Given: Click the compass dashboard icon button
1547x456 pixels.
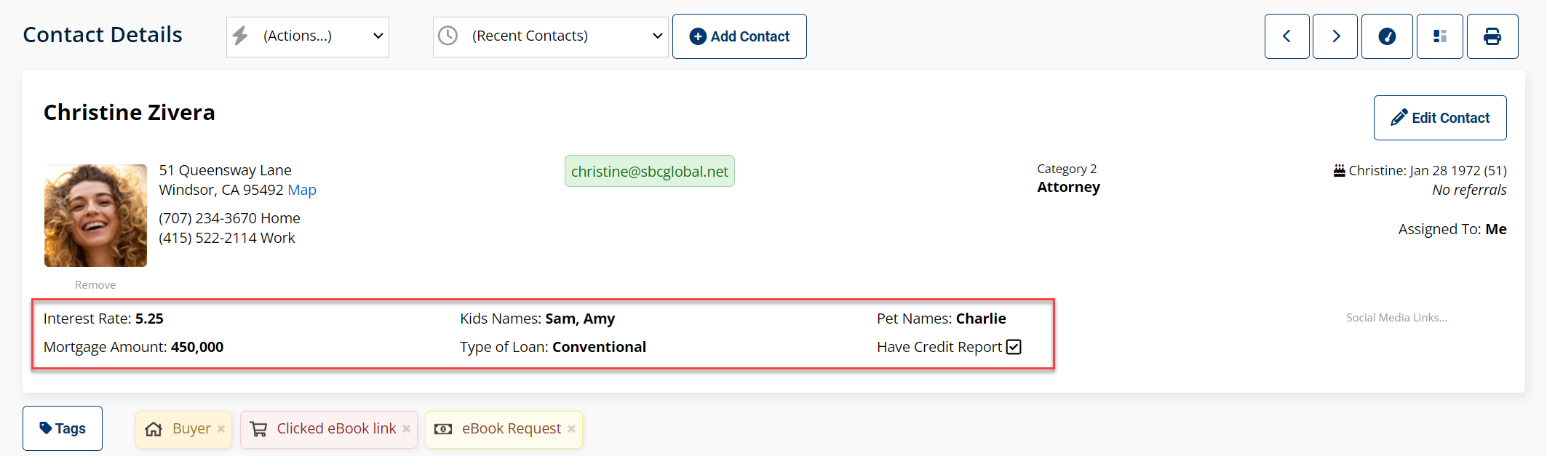Looking at the screenshot, I should (1387, 36).
